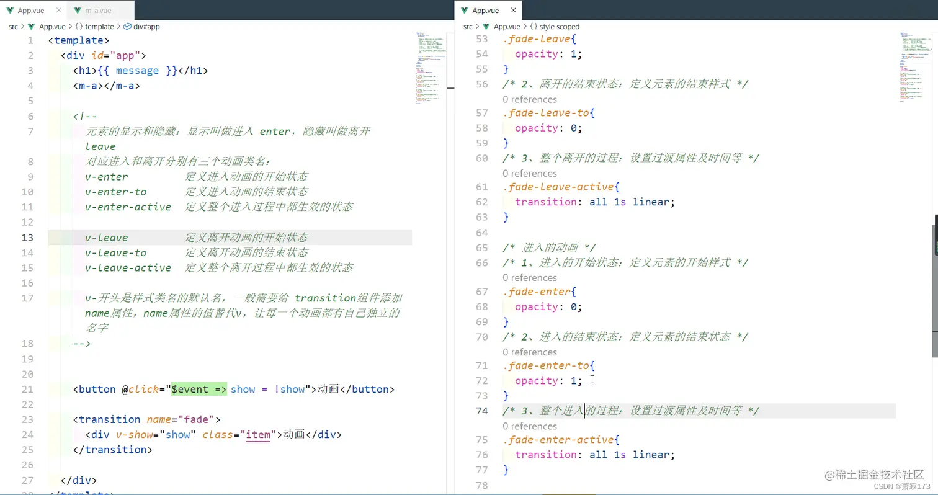The width and height of the screenshot is (938, 495).
Task: Close the App.vue tab in right editor group
Action: [513, 10]
